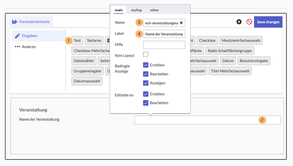Uncheck Bearbeiten under Bedingte Anzeige

[x=145, y=74]
